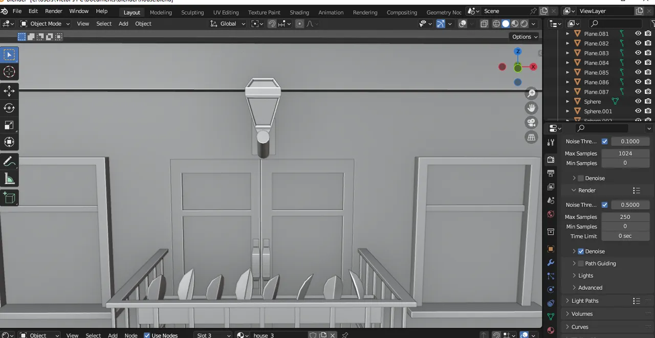Choose the Move tool
The image size is (655, 338).
pos(9,91)
